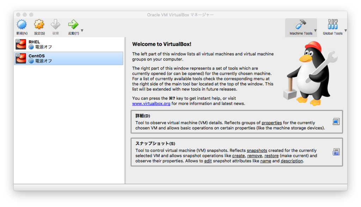
Task: Select the RHEL virtual machine
Action: tap(69, 44)
